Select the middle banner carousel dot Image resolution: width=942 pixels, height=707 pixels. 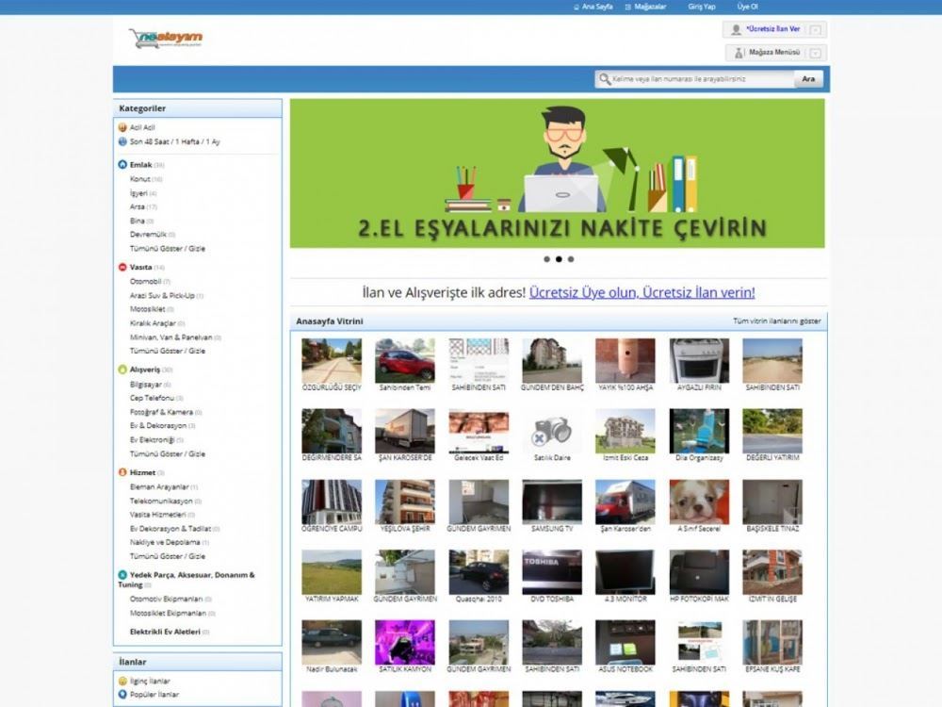559,260
